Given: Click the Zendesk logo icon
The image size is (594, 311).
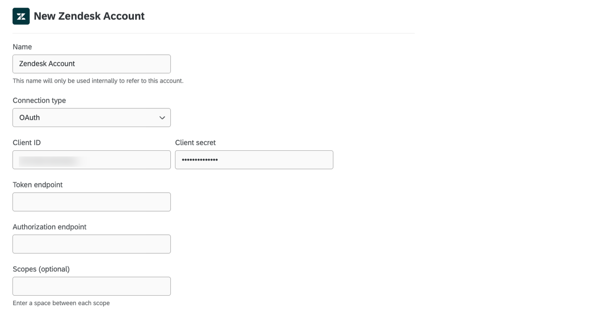Looking at the screenshot, I should coord(21,16).
